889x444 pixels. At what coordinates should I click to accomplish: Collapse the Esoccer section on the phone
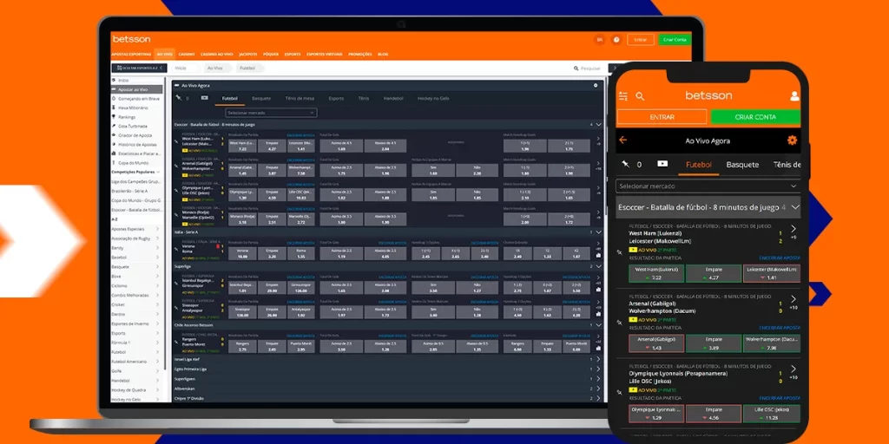pyautogui.click(x=795, y=207)
